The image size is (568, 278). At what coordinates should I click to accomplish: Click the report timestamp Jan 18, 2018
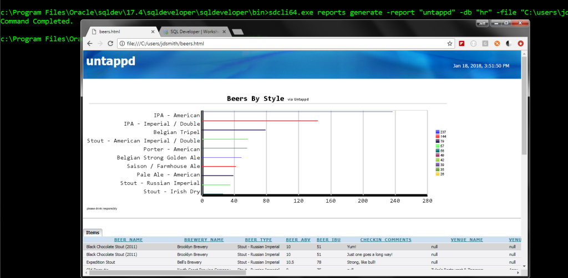tap(481, 66)
